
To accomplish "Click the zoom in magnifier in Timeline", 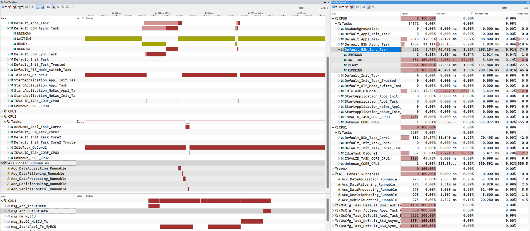I will (x=58, y=7).
